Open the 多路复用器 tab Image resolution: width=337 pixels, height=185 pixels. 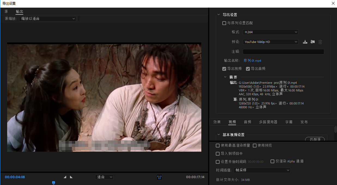pos(268,122)
